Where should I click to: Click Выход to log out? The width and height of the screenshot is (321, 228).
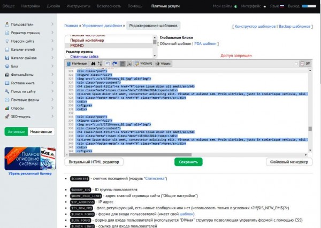(294, 6)
